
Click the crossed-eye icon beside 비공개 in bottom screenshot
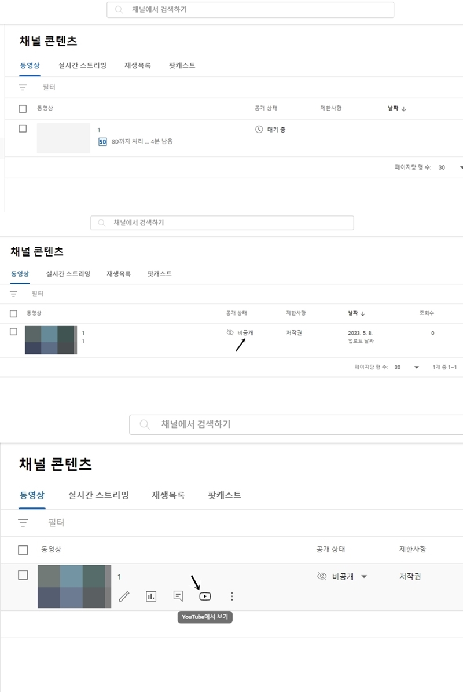[x=322, y=576]
